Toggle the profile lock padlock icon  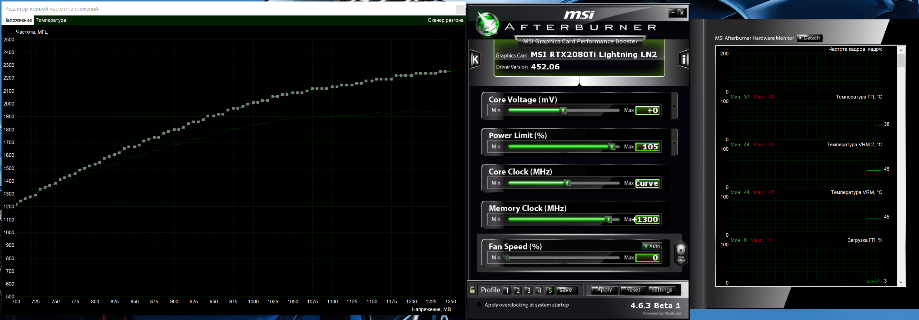pyautogui.click(x=472, y=290)
